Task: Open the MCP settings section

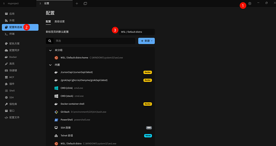Action: [x=20, y=77]
